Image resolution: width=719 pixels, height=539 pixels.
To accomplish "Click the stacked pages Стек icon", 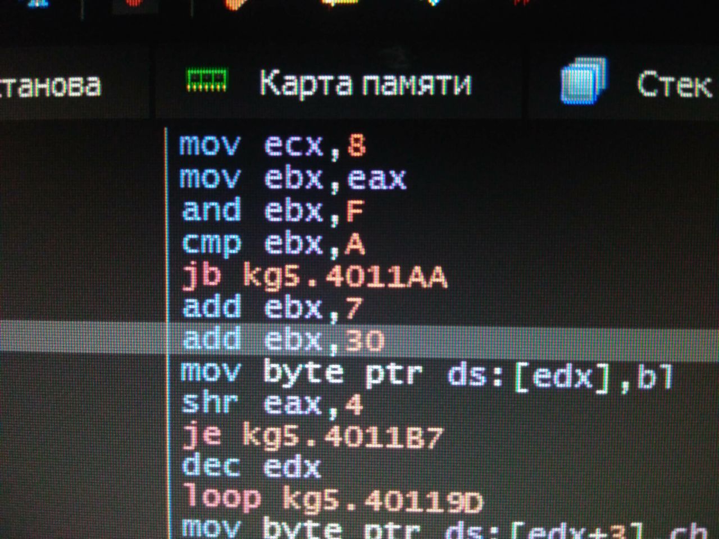I will tap(583, 80).
